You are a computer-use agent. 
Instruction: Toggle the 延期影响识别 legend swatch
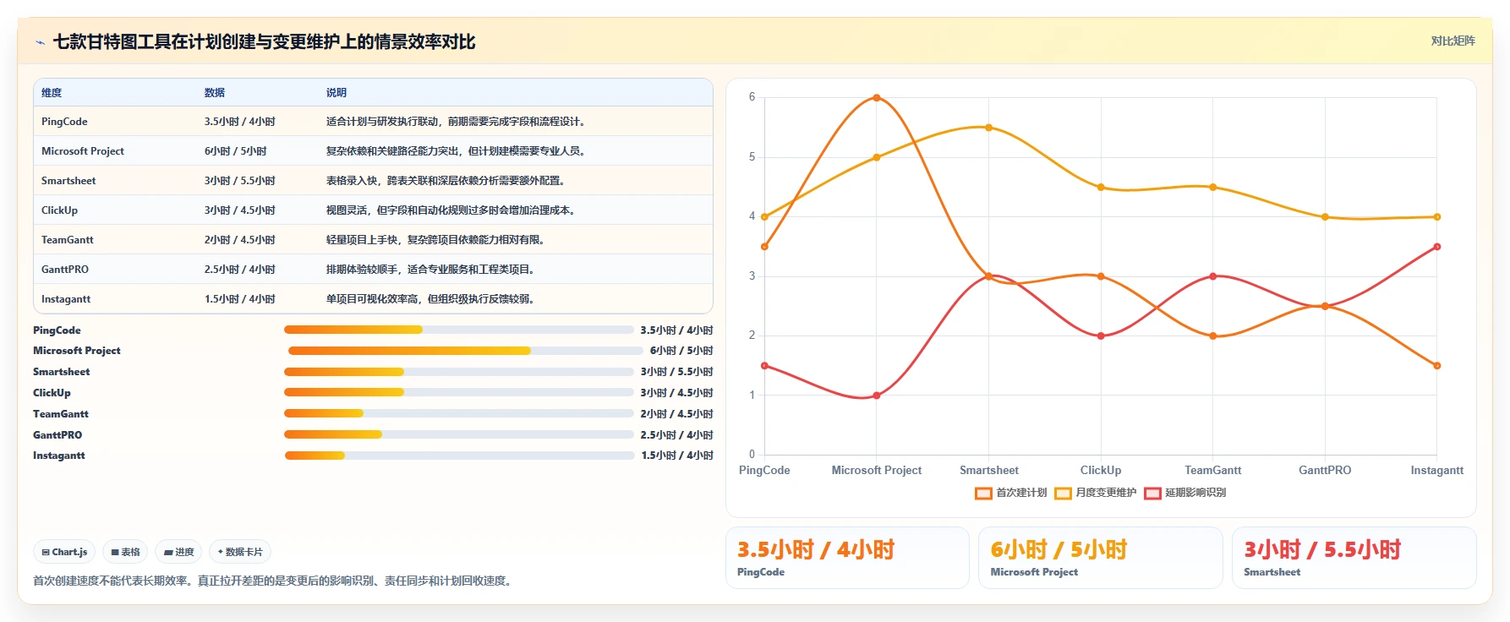tap(1152, 494)
